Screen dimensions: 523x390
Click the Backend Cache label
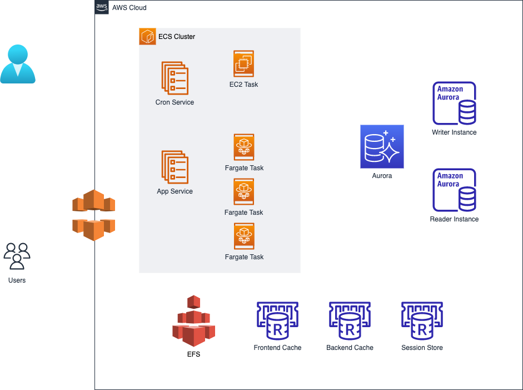pyautogui.click(x=349, y=347)
